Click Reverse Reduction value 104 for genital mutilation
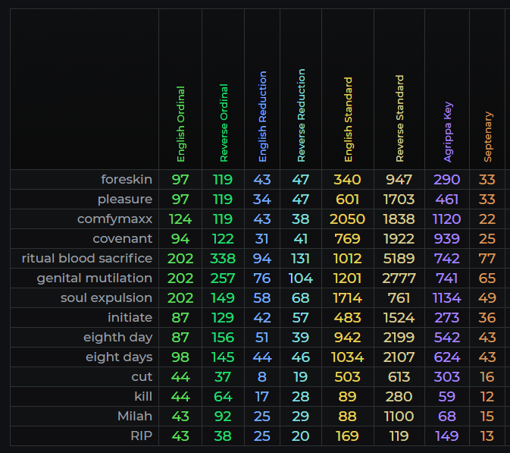 301,278
